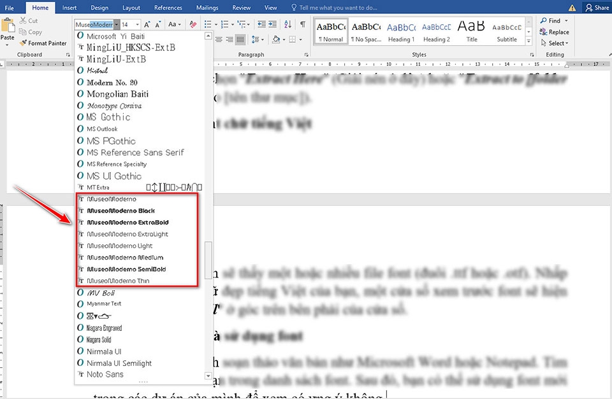Click the Share button
Viewport: 612px width, 399px height.
pyautogui.click(x=597, y=8)
